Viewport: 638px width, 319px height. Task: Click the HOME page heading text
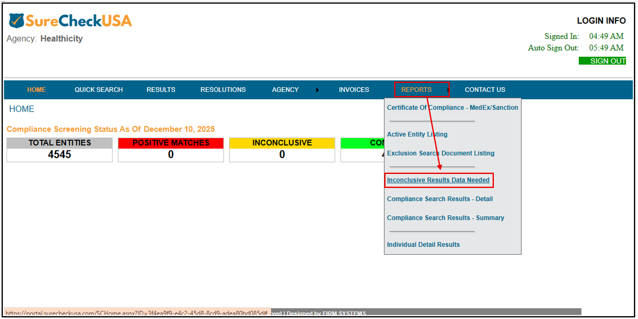(x=22, y=109)
